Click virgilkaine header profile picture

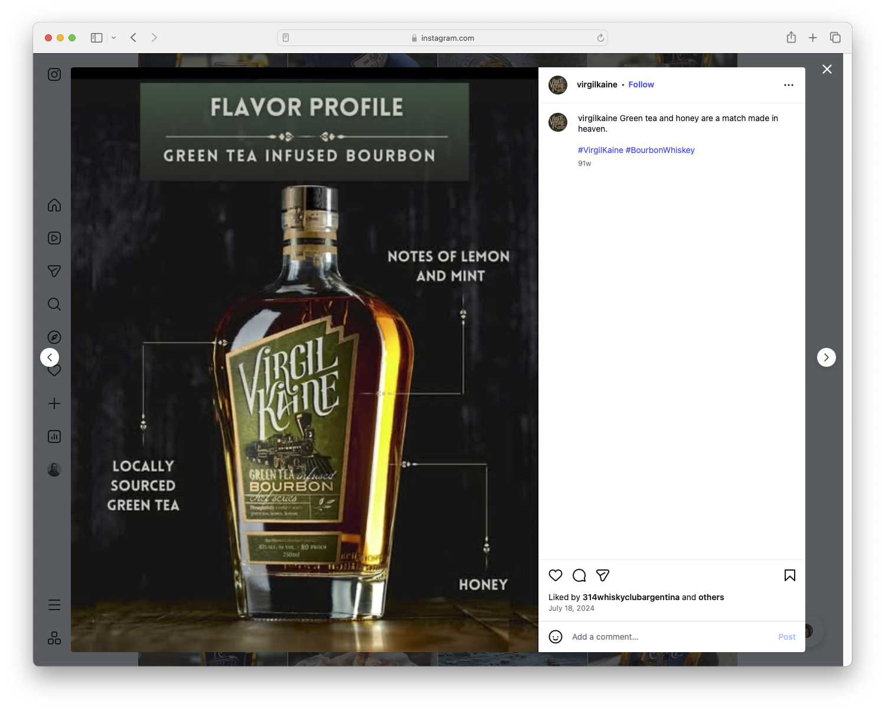558,85
